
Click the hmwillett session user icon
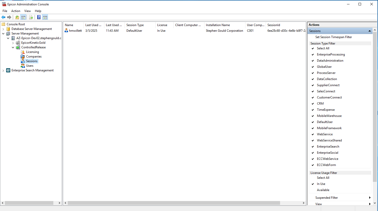[66, 30]
